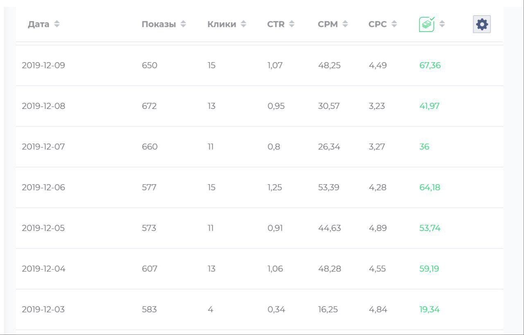524x335 pixels.
Task: Click the 2019-12-07 date cell
Action: click(x=43, y=147)
